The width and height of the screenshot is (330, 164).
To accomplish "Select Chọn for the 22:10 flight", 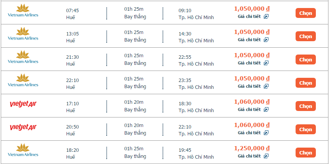I will (306, 83).
